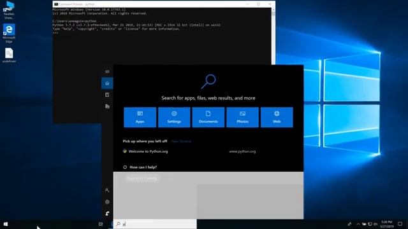Focus the taskbar search input box
Screen dimensions: 408x229
point(155,224)
